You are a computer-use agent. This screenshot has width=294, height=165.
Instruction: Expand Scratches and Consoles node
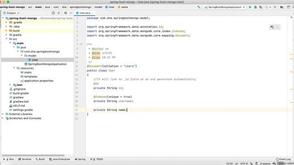tap(3, 118)
